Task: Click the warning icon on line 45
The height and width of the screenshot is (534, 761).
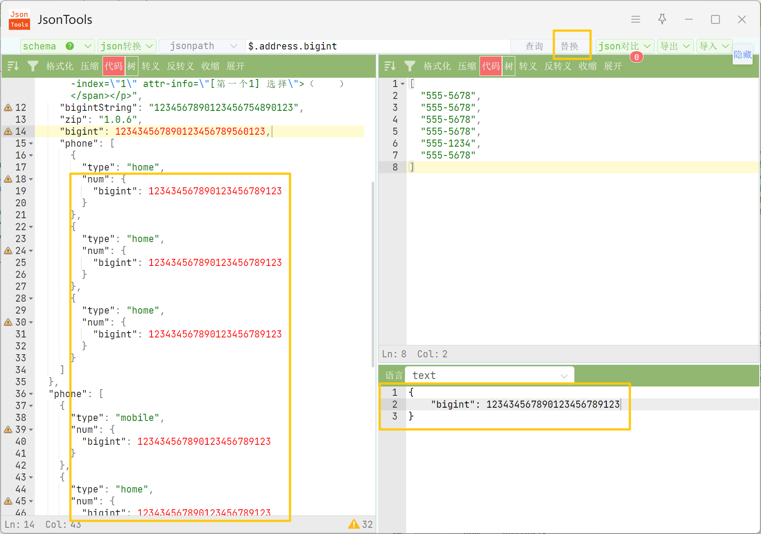Action: click(8, 501)
